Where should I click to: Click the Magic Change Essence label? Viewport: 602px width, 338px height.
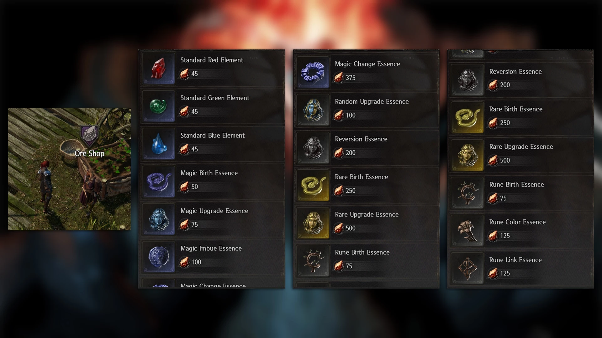367,64
